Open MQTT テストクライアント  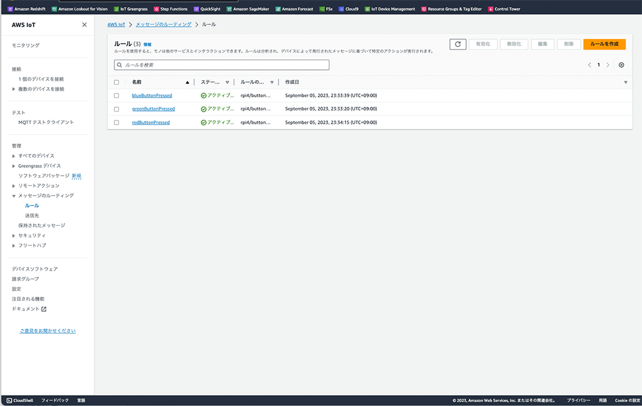click(46, 123)
